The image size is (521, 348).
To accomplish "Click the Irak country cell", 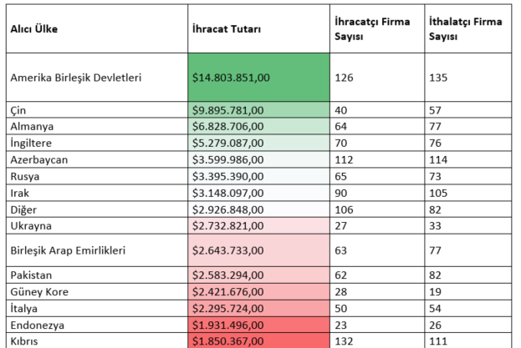I will (20, 193).
